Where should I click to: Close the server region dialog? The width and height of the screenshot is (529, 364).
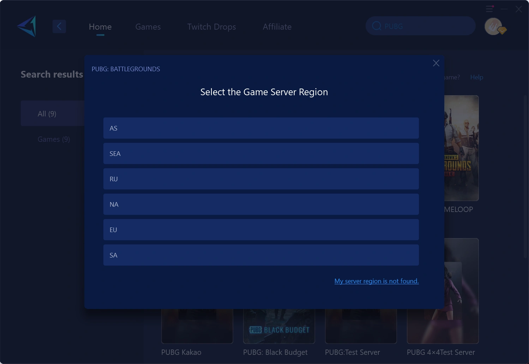[436, 63]
